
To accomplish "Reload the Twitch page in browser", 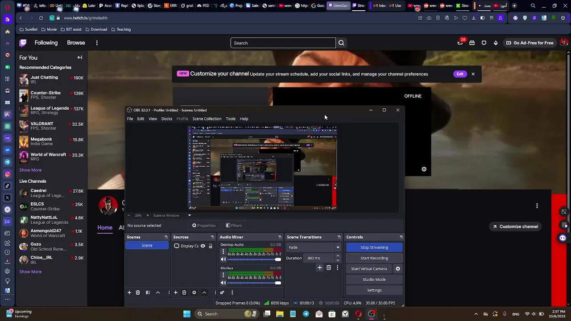I will coord(41,18).
